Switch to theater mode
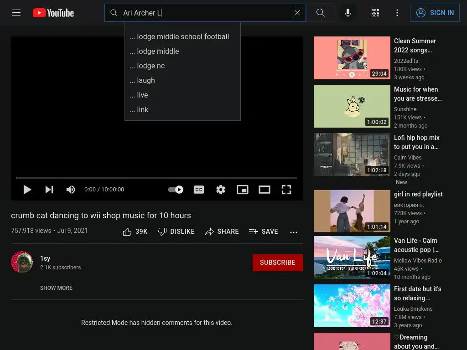This screenshot has height=350, width=467. click(x=265, y=190)
